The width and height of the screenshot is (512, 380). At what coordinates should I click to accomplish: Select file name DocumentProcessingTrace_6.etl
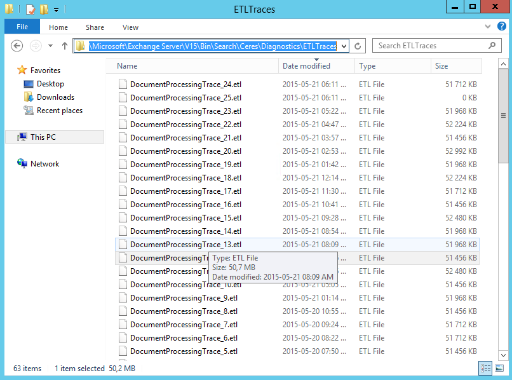184,338
